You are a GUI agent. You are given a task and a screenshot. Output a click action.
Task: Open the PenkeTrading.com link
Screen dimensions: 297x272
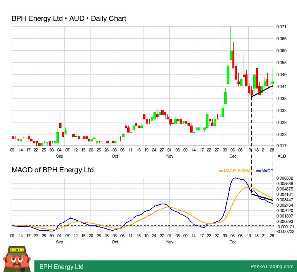click(272, 266)
